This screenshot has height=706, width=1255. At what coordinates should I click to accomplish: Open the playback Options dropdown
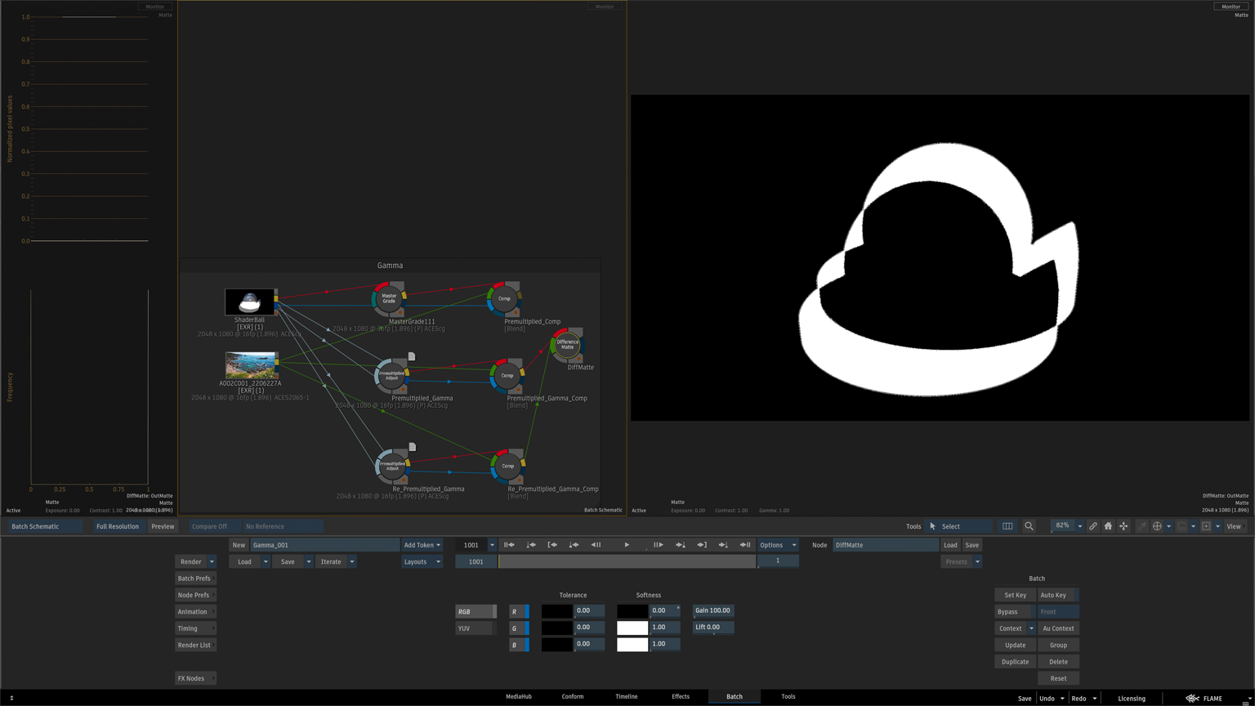(777, 545)
